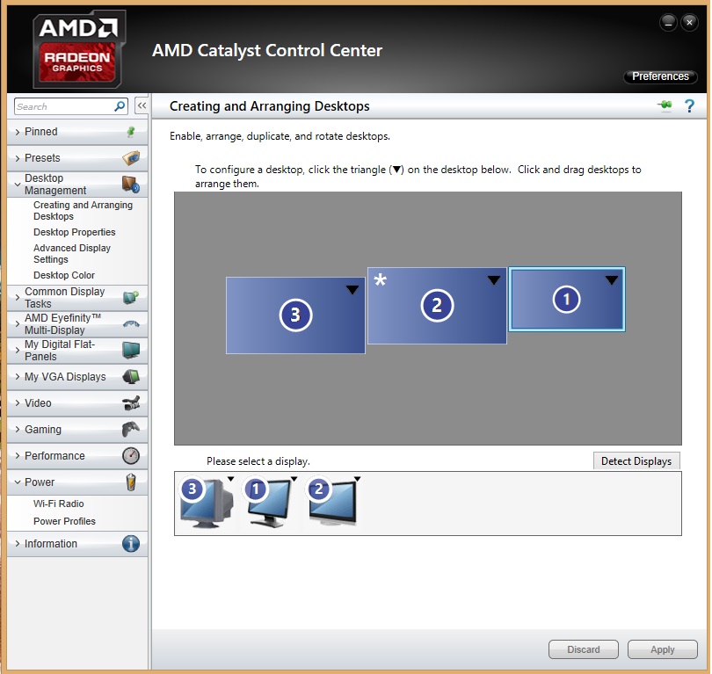Screen dimensions: 712x674
Task: Click the Video camcorder icon
Action: (x=131, y=402)
